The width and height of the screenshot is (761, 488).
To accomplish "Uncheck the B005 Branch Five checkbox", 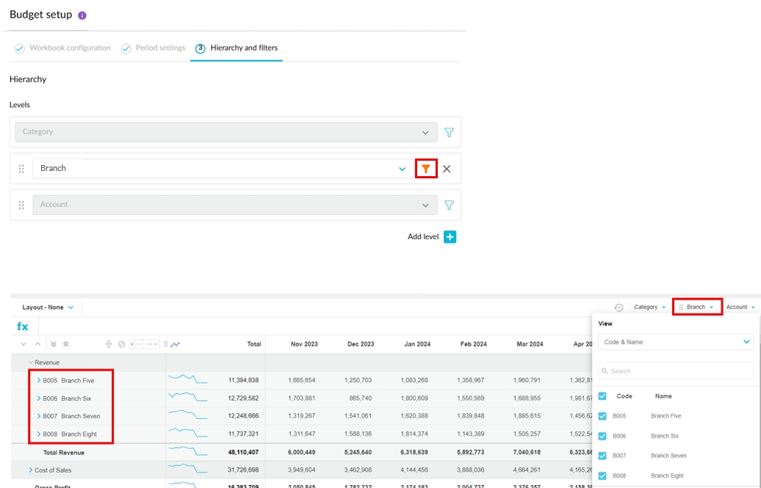I will tap(602, 416).
